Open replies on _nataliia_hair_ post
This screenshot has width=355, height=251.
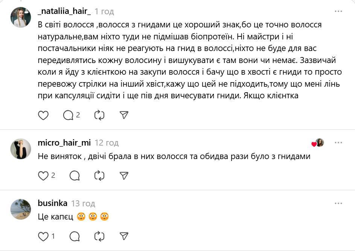68,115
